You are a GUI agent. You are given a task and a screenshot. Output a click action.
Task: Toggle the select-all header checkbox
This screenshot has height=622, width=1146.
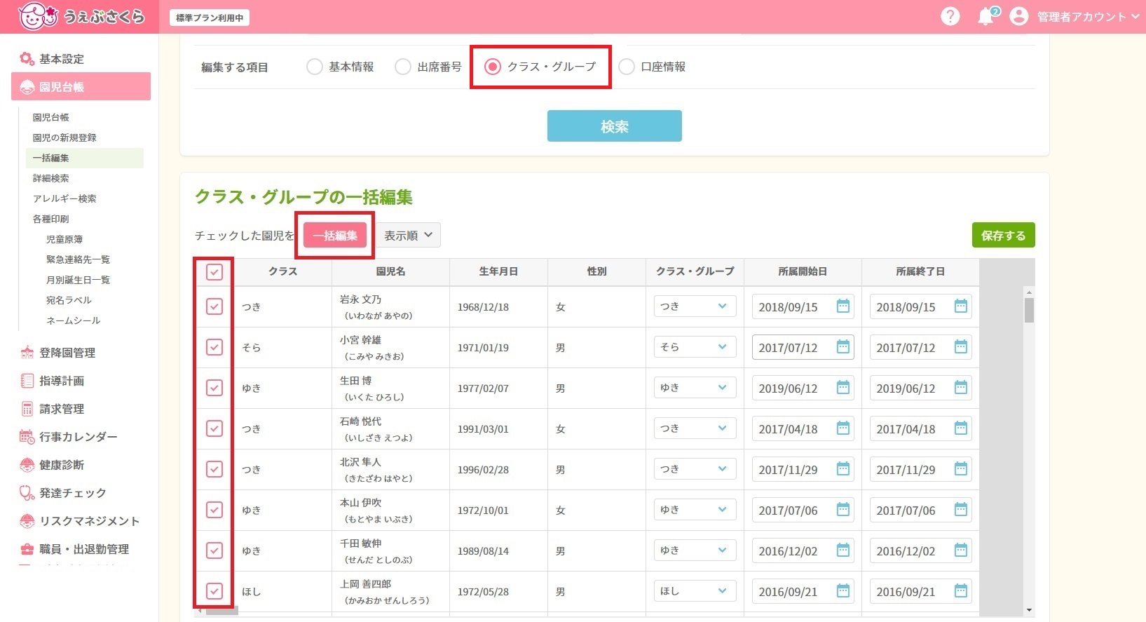click(214, 272)
